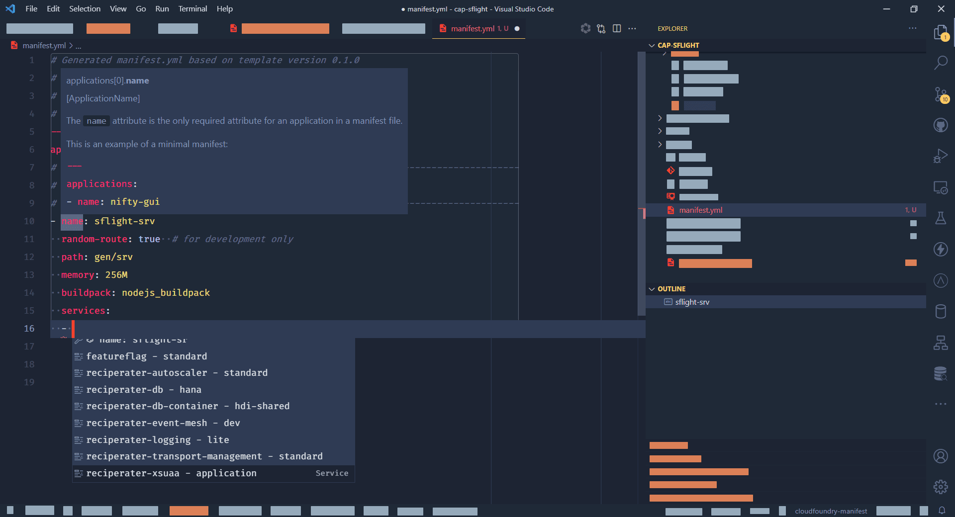Click VS Code logo in title bar
This screenshot has width=955, height=517.
10,8
